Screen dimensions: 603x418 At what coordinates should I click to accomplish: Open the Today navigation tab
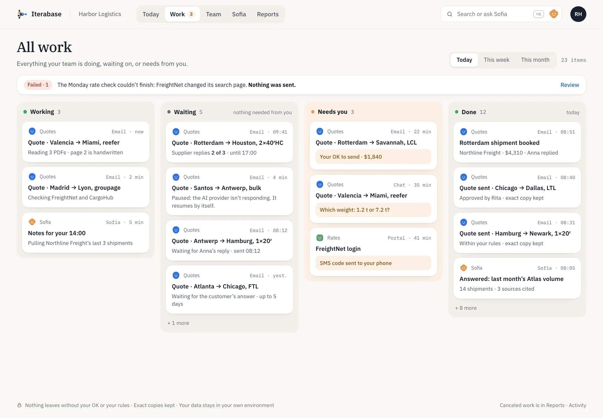[151, 14]
